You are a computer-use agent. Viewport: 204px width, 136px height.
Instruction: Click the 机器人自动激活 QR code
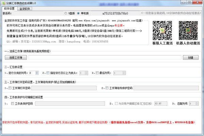point(188,30)
